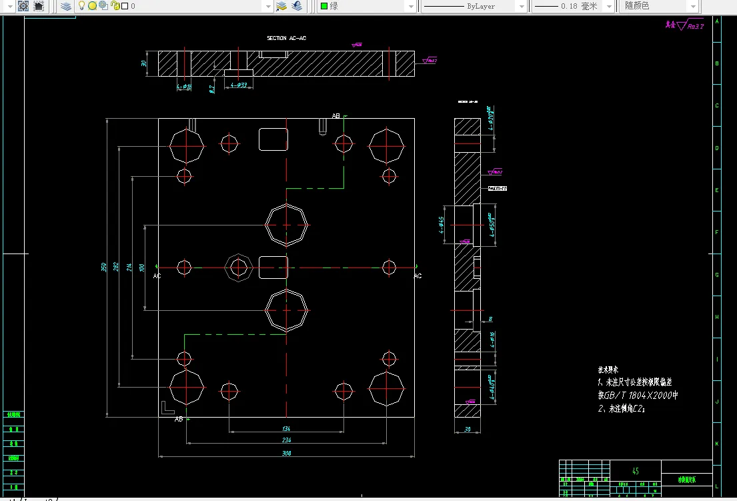Expand the layer list dropdown arrow

[268, 6]
